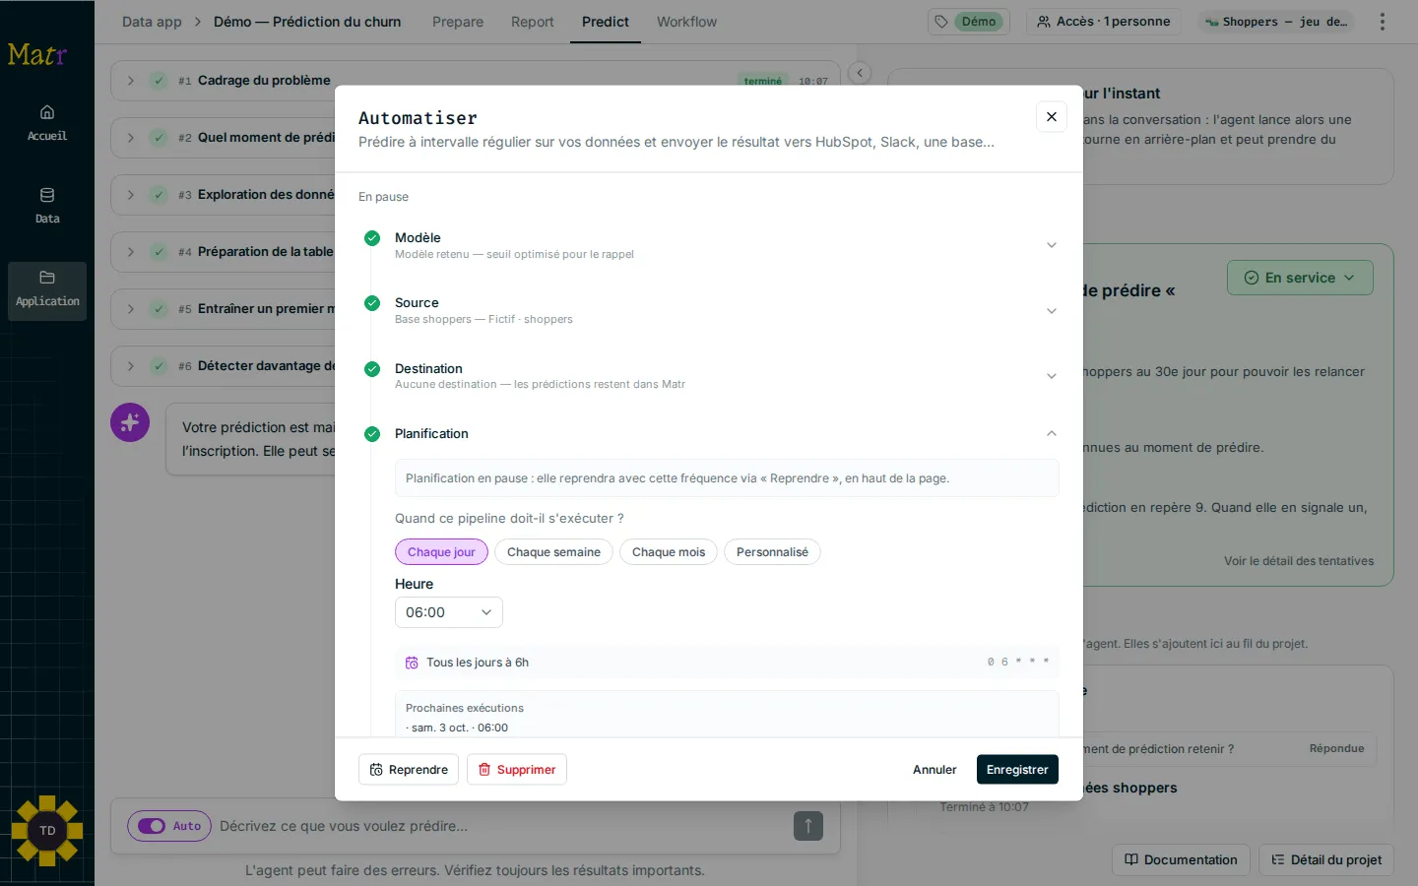This screenshot has height=886, width=1418.
Task: Click the Enregistrer button
Action: 1017,770
